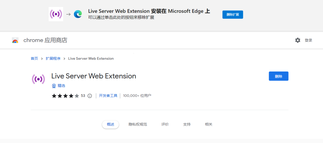Viewport: 323px width, 143px height.
Task: Open 扩展程序 breadcrumb link
Action: coord(53,59)
